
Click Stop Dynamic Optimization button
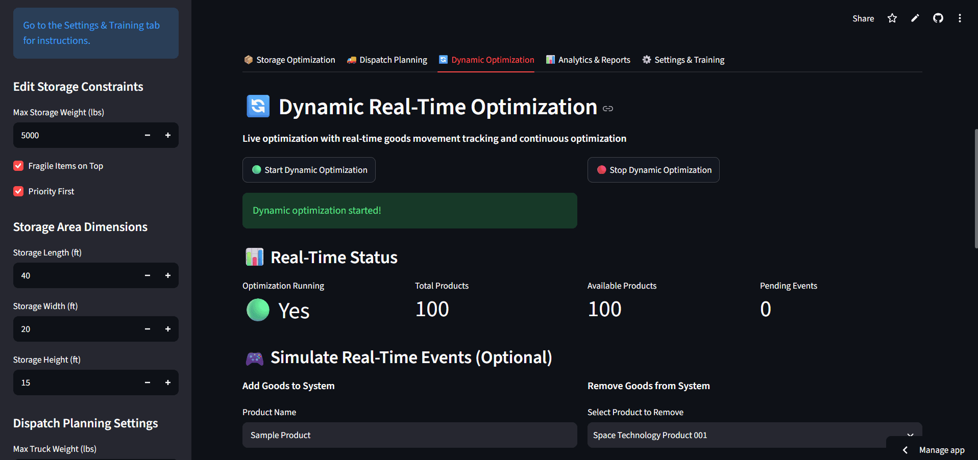click(653, 170)
